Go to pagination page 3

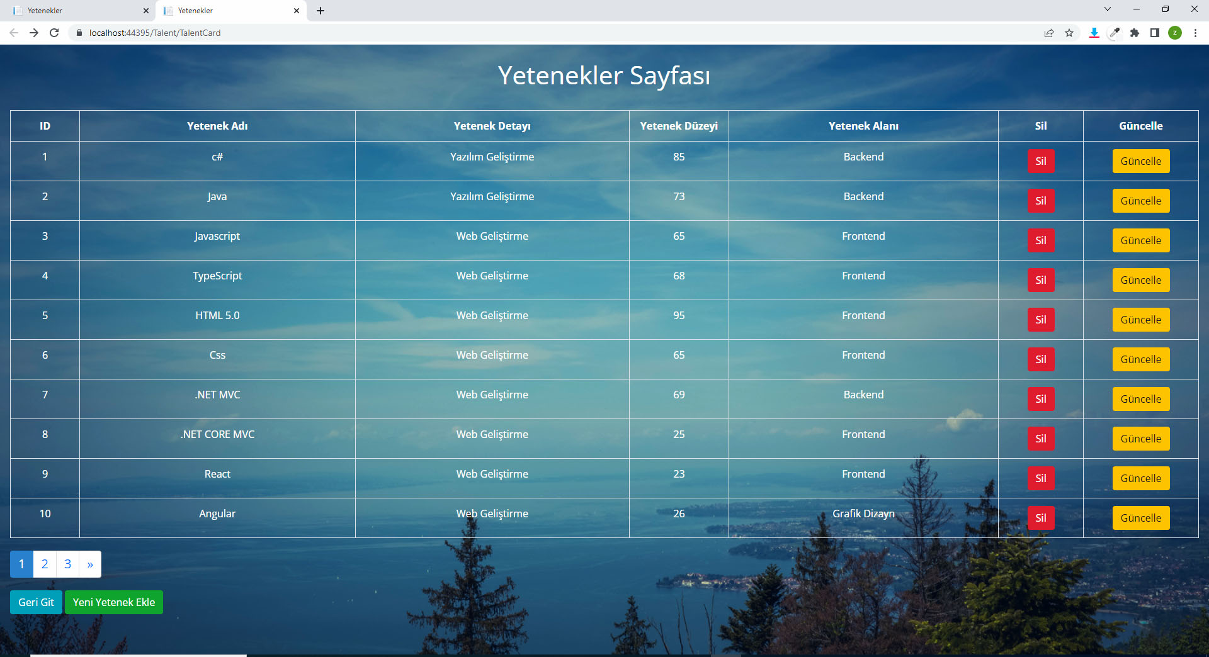coord(67,564)
